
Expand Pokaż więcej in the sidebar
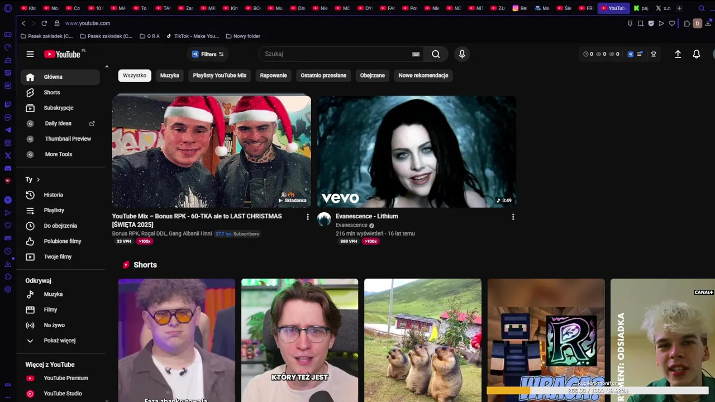click(x=60, y=341)
